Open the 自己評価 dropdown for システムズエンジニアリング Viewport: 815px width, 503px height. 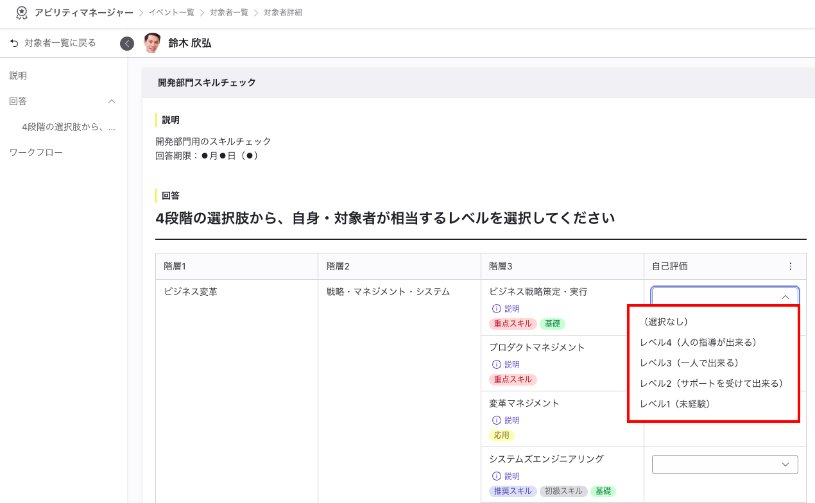[725, 464]
